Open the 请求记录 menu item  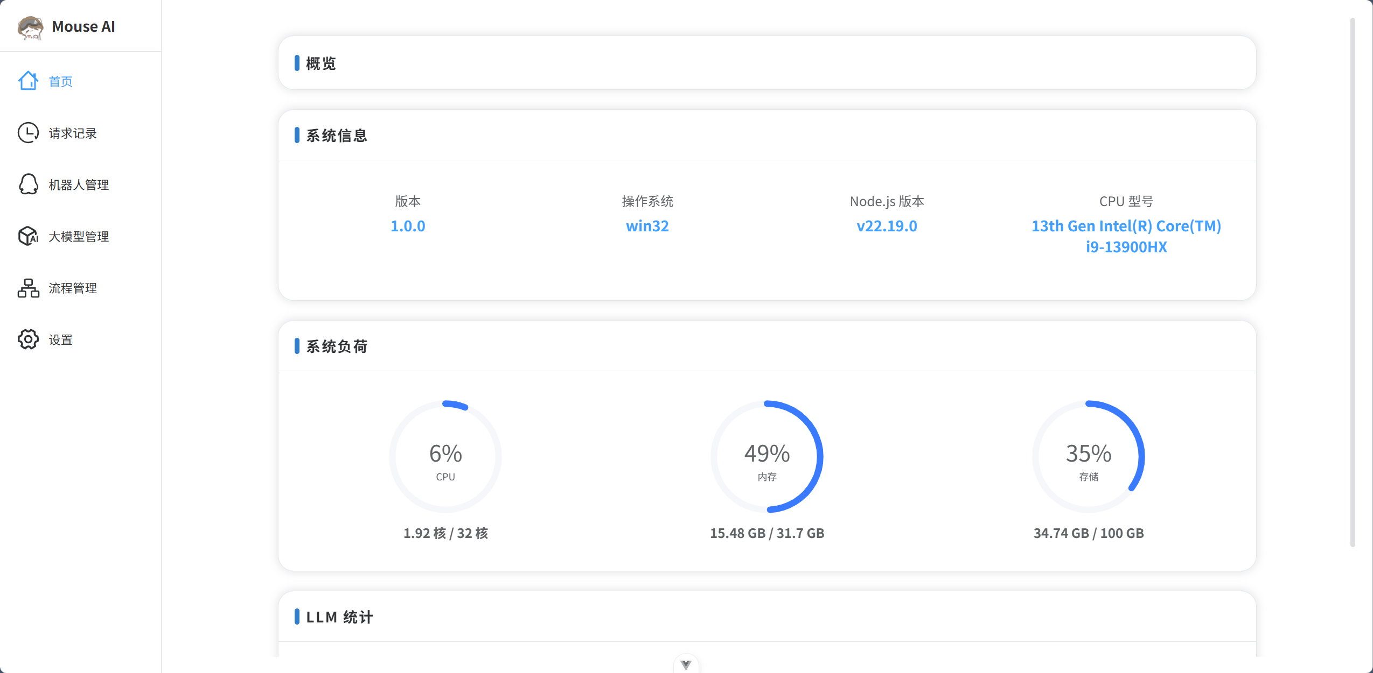pyautogui.click(x=73, y=133)
